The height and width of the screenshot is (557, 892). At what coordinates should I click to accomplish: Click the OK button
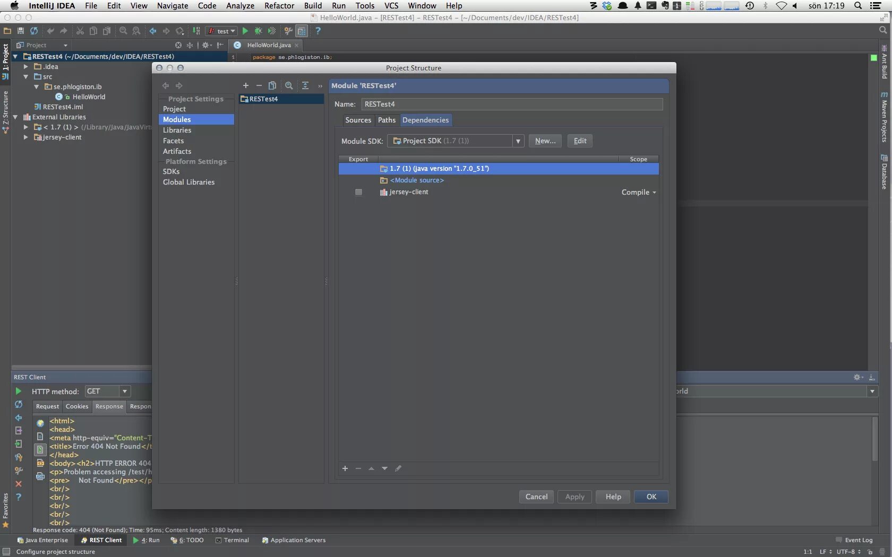[x=651, y=497]
